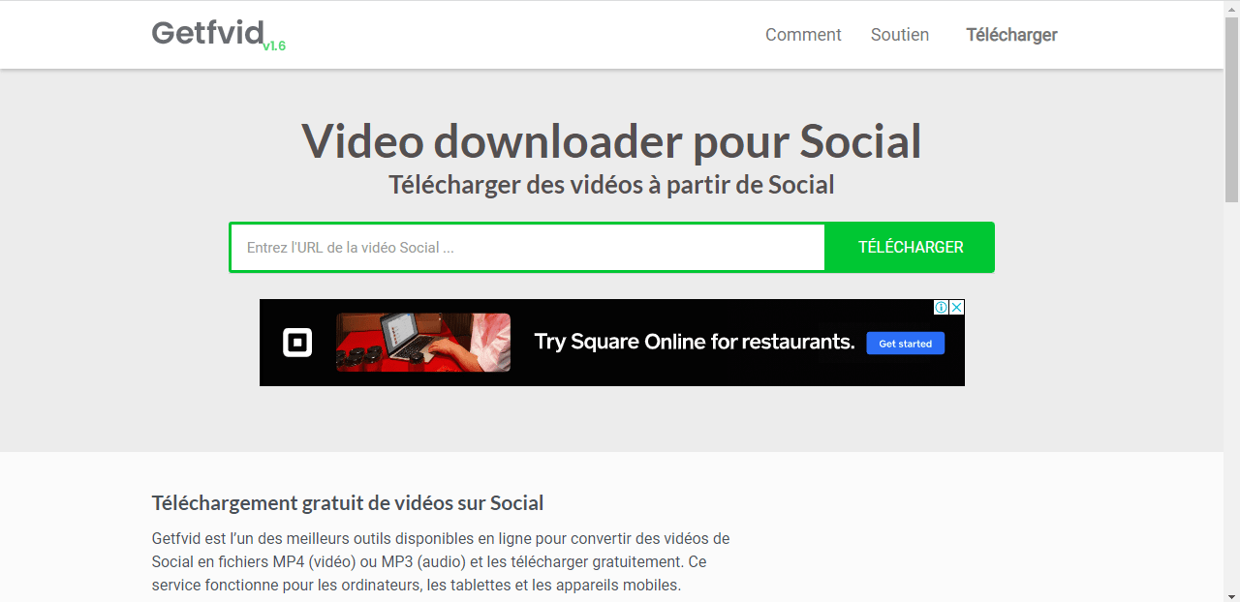Click the v1.6 version label beside the logo
This screenshot has width=1240, height=602.
coord(274,45)
